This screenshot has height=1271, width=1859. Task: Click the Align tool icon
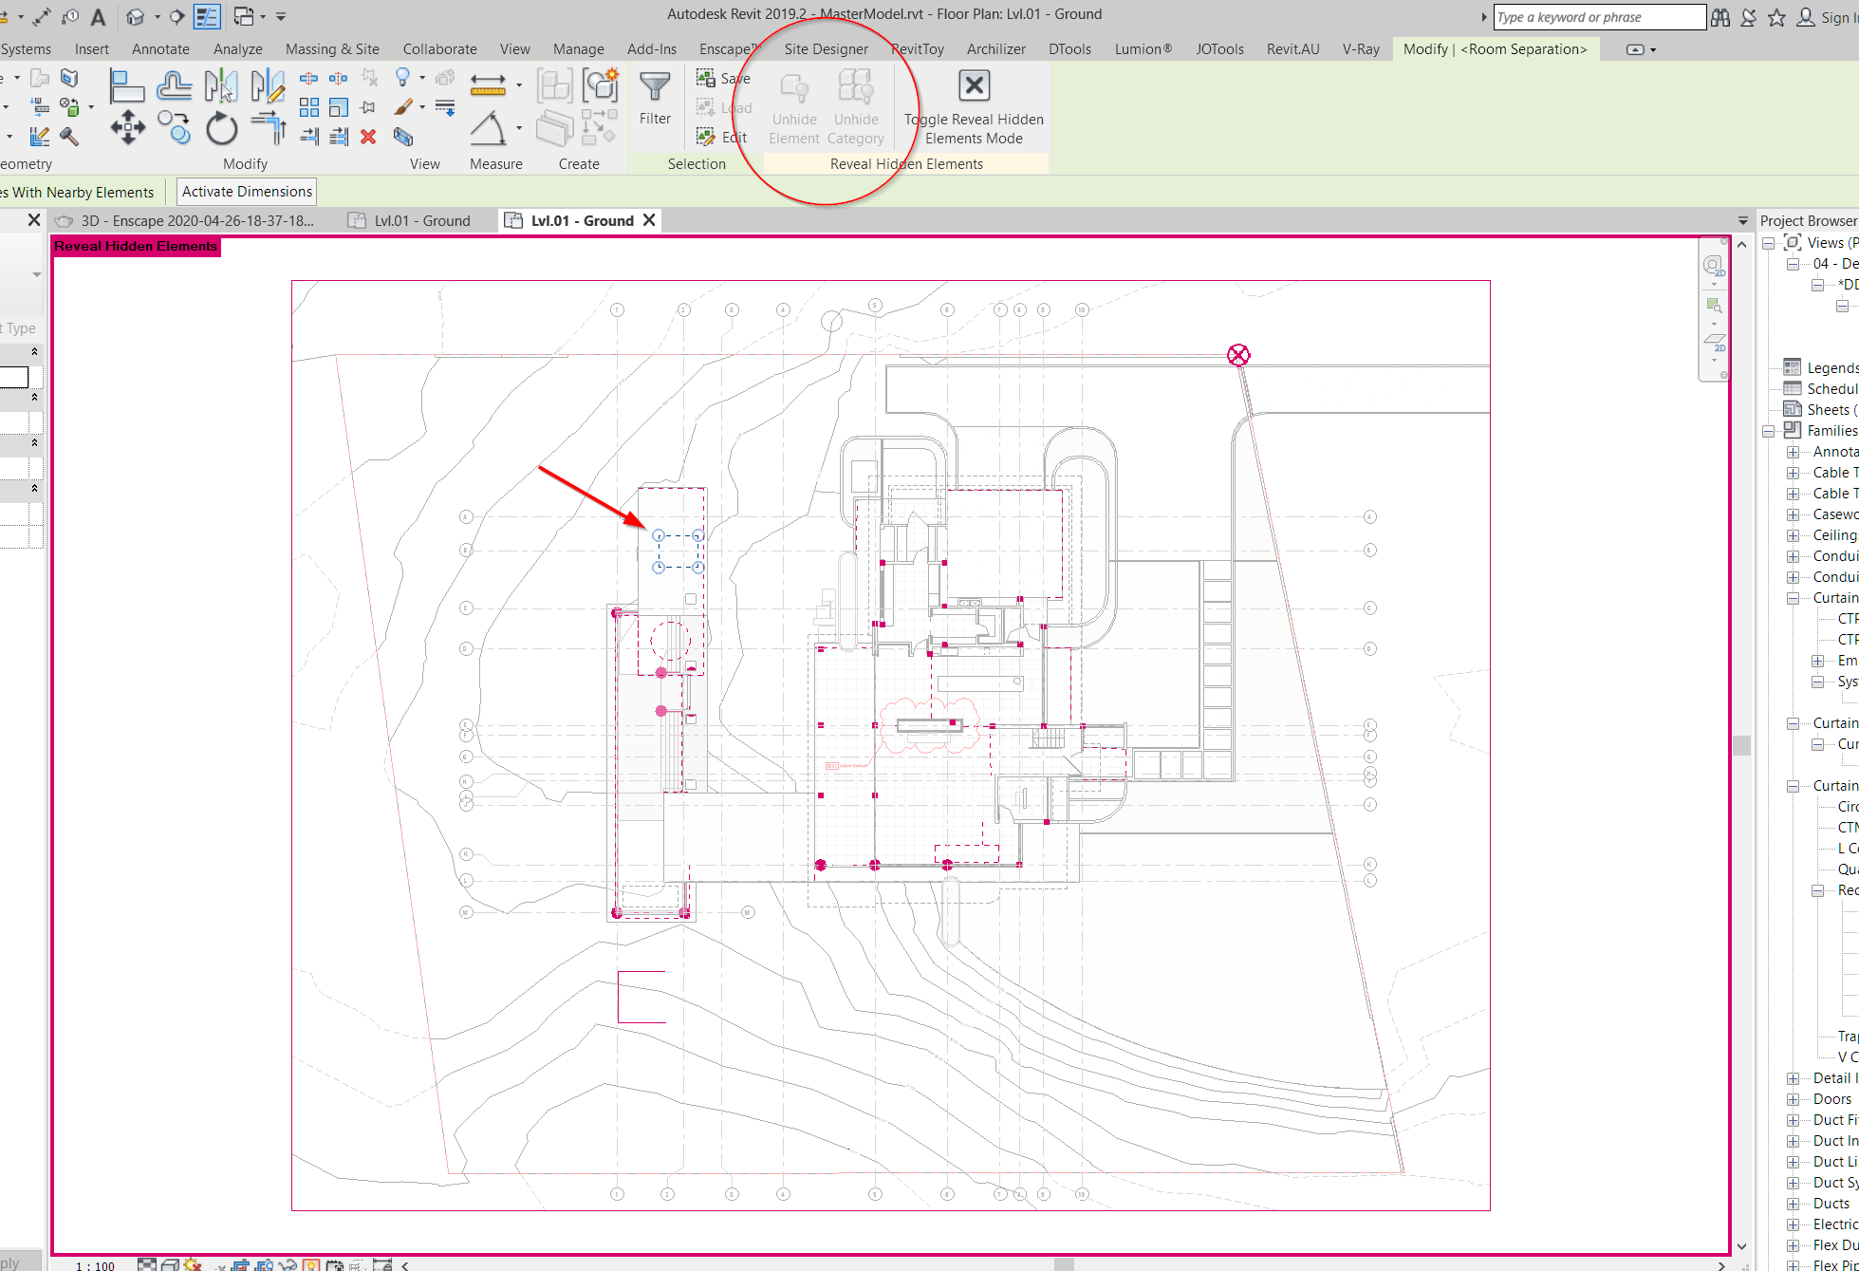[x=127, y=86]
